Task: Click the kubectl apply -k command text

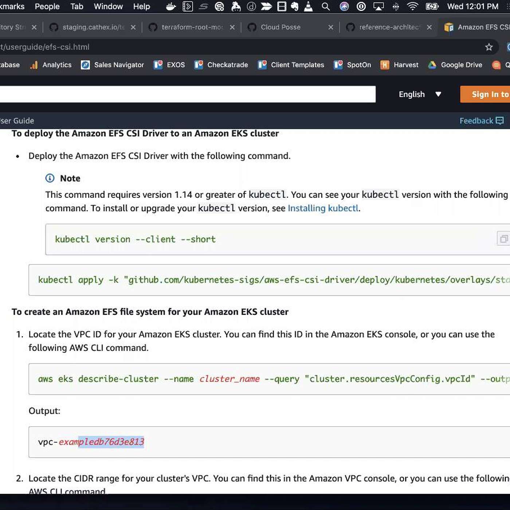Action: tap(274, 280)
